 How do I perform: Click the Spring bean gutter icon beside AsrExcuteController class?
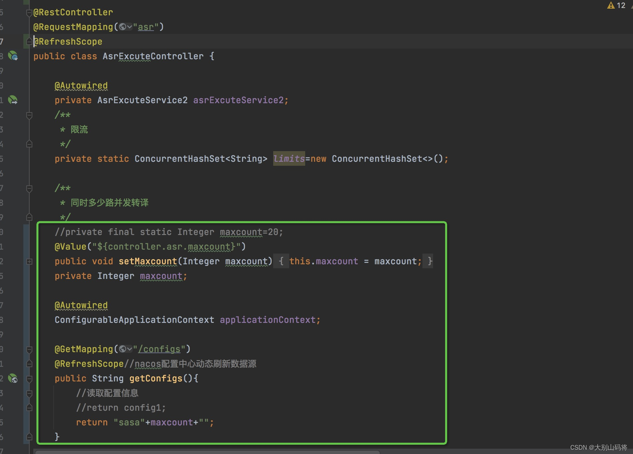pyautogui.click(x=13, y=56)
